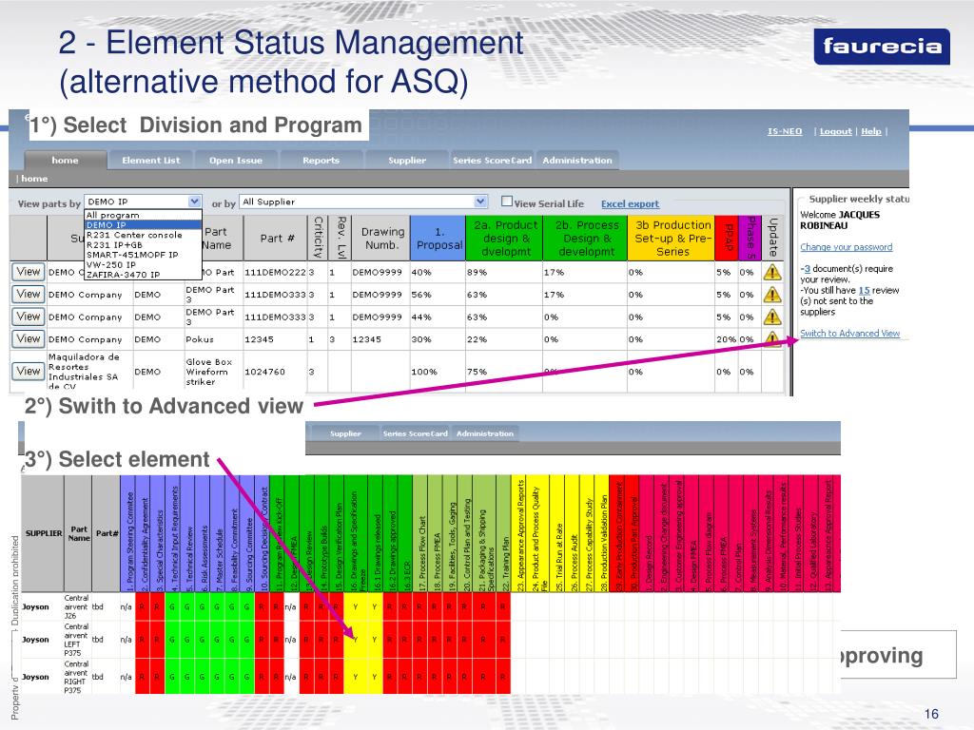Click View for the 111DEMO222 part
This screenshot has height=730, width=974.
(29, 272)
